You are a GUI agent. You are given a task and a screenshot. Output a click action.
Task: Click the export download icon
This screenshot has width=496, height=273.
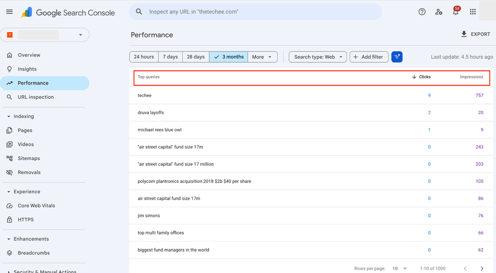(x=464, y=34)
